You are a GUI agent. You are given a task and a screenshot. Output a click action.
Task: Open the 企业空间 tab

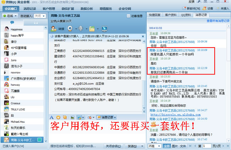point(125,9)
